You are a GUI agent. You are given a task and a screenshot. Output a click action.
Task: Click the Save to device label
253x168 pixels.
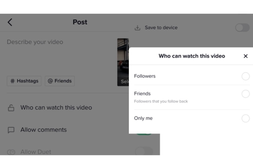[161, 28]
